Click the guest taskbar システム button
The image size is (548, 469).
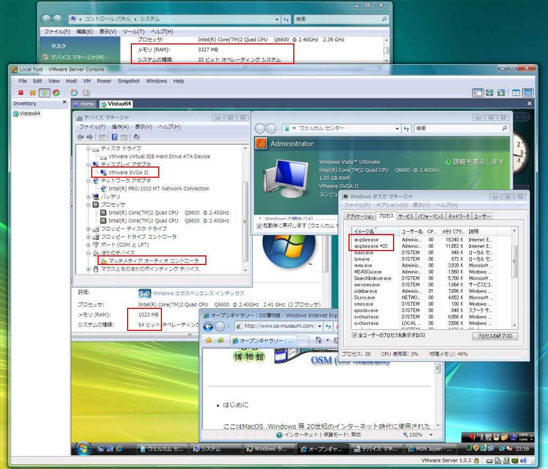(216, 449)
